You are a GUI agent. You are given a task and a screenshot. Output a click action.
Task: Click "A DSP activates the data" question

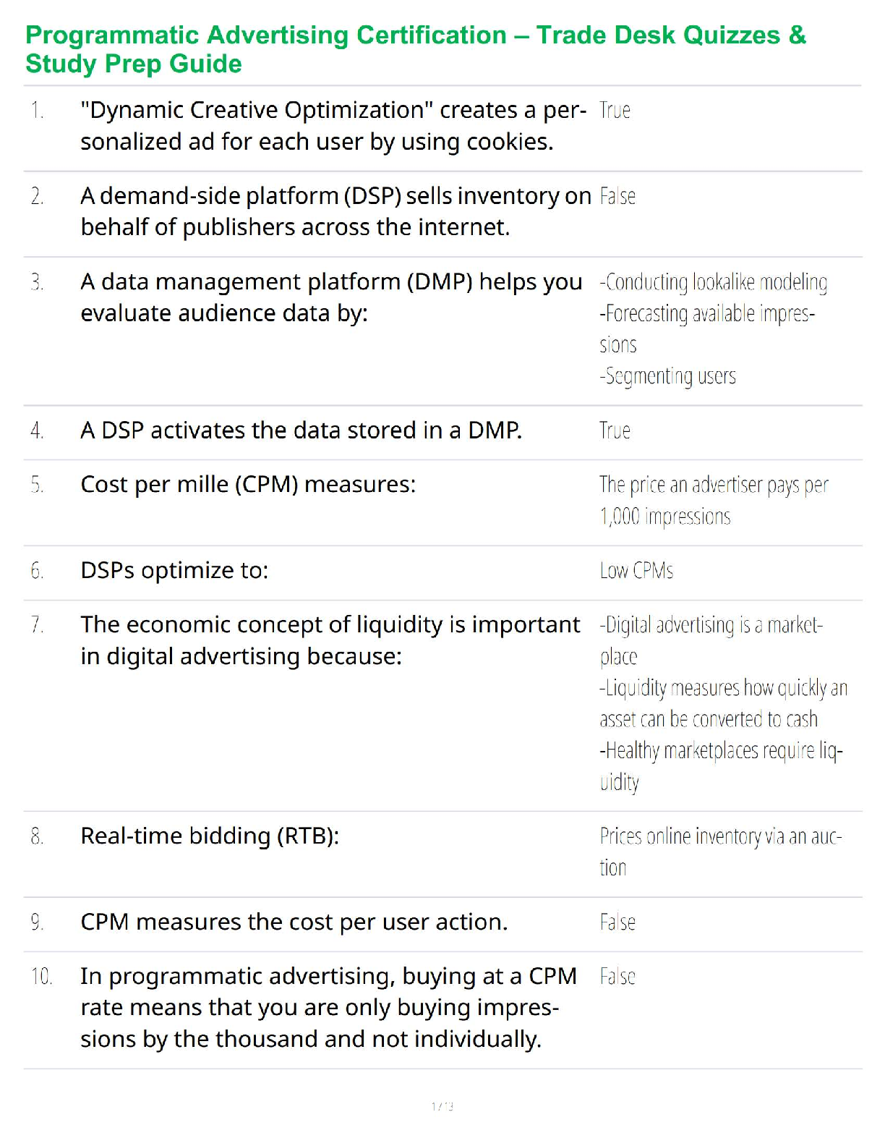pos(301,430)
